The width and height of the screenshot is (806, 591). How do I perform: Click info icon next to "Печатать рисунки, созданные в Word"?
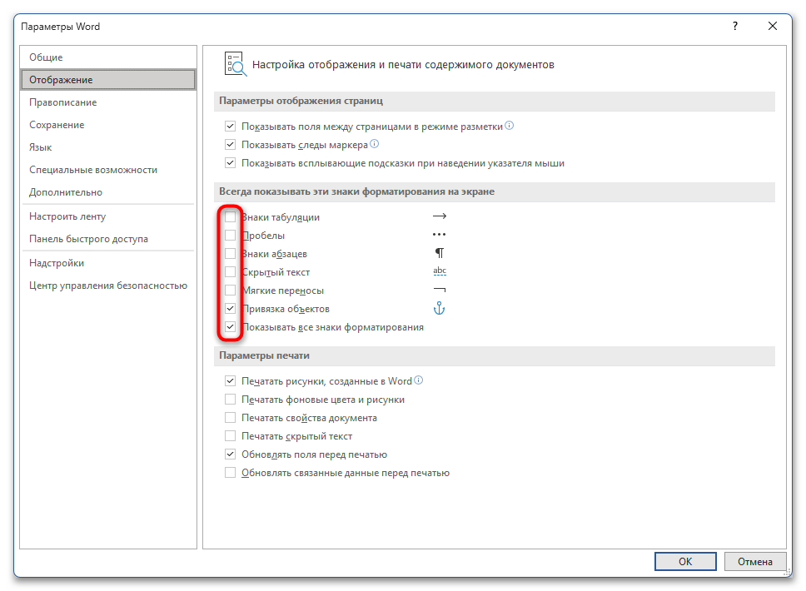(419, 380)
